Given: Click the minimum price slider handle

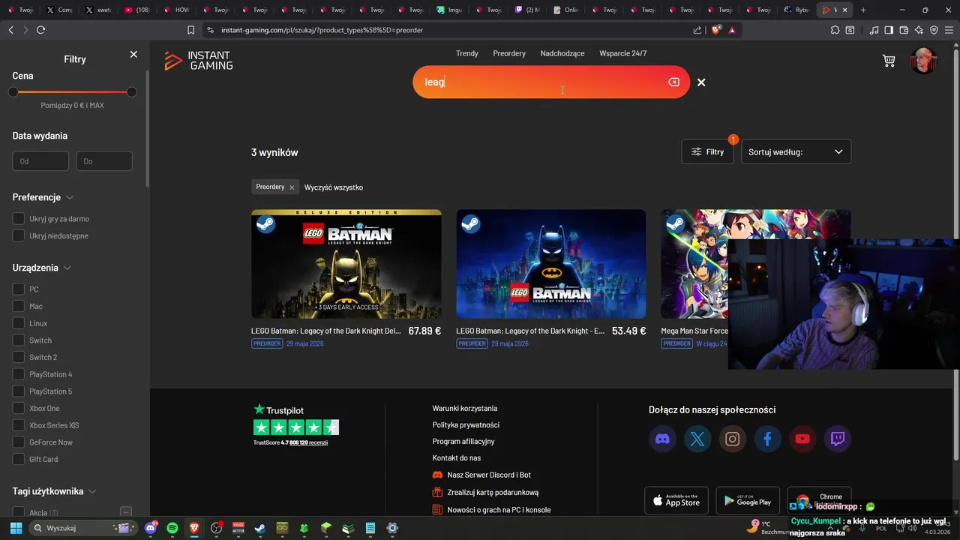Looking at the screenshot, I should tap(13, 92).
